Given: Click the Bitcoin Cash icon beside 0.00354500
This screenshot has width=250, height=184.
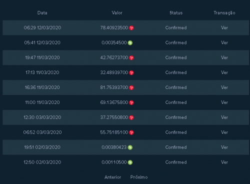Looking at the screenshot, I should point(130,43).
